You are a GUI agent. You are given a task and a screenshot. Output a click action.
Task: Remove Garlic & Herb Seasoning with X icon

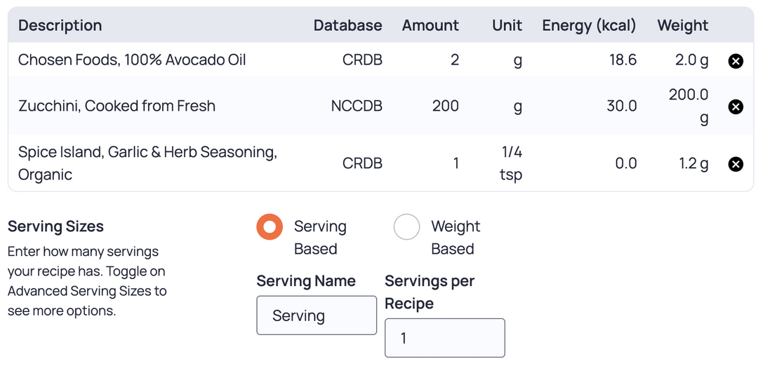(x=736, y=164)
